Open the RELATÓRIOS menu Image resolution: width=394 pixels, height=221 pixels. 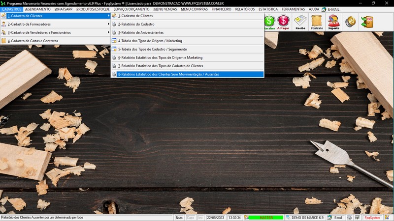click(x=245, y=9)
